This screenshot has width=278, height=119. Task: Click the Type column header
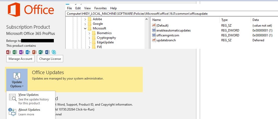click(x=235, y=20)
